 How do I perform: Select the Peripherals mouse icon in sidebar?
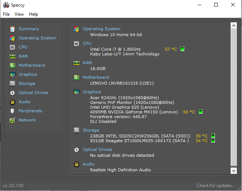pos(12,111)
